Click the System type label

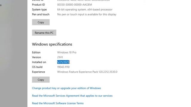tap(39, 10)
